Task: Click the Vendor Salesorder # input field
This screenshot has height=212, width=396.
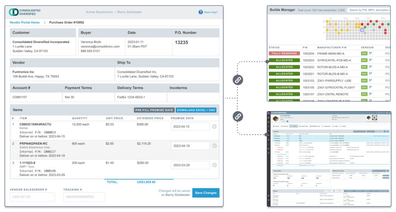Action: (x=32, y=197)
